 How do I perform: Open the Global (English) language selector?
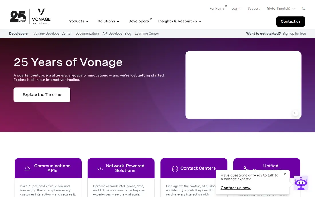pos(281,9)
